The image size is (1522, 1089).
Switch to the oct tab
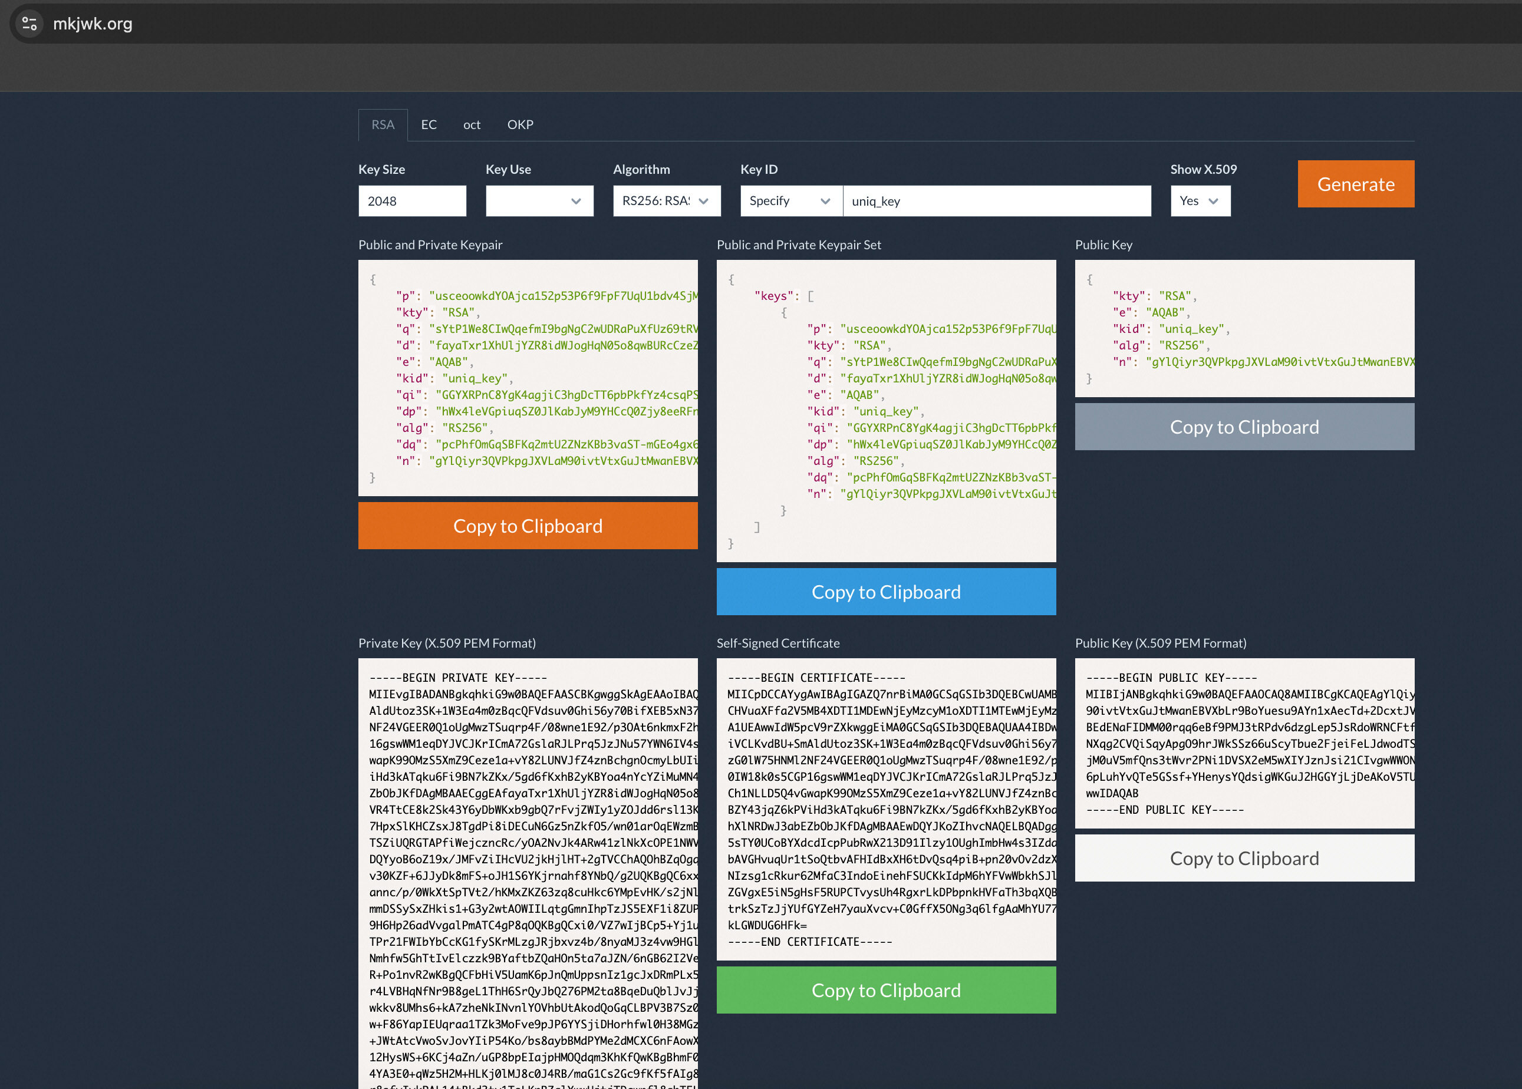(472, 125)
